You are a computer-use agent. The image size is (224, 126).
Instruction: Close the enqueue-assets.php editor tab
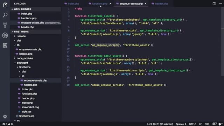point(146,4)
